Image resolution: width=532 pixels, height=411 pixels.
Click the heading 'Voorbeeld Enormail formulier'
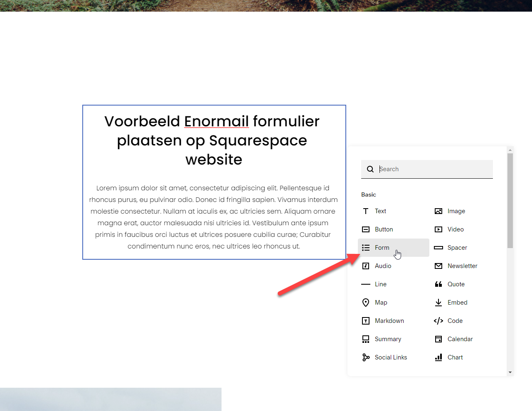pos(212,121)
